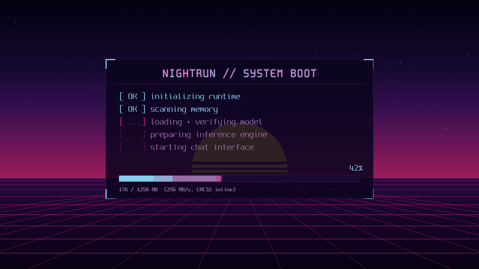Click the '176 / 1258 MB' transfer readout
479x269 pixels.
(138, 189)
